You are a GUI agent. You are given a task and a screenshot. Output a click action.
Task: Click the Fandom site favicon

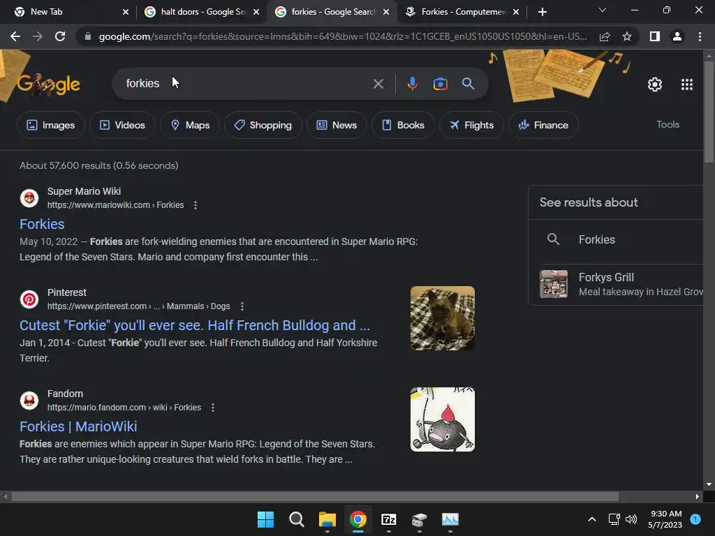tap(29, 401)
